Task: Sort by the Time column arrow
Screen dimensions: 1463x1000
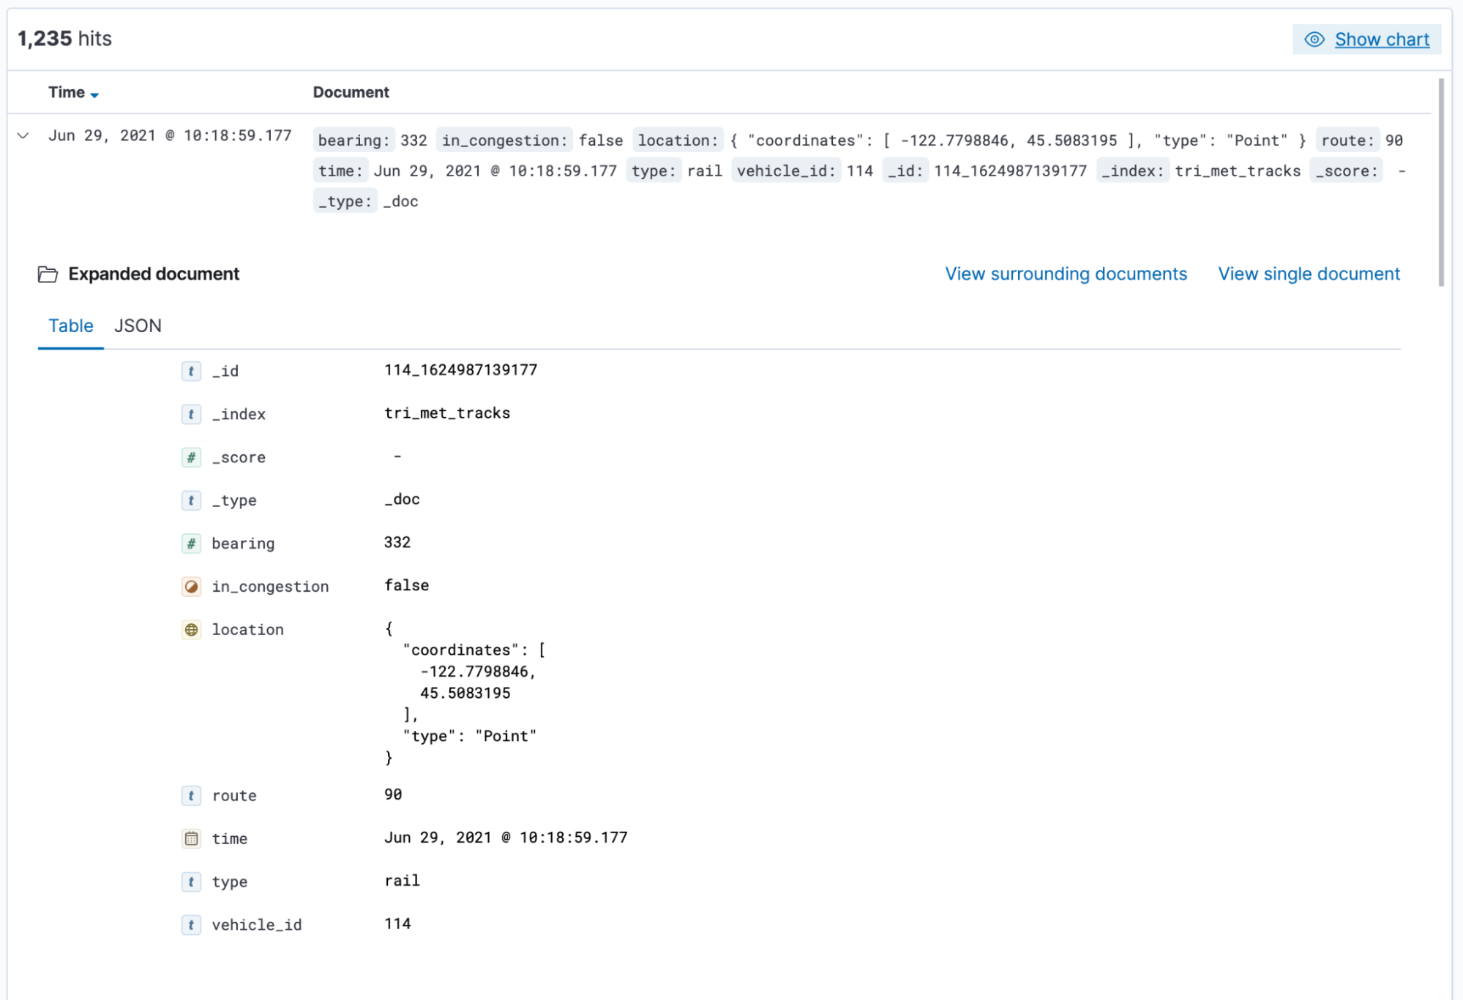Action: tap(94, 94)
